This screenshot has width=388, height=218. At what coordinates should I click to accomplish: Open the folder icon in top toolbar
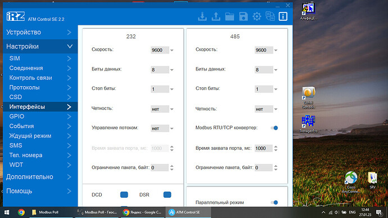[x=229, y=16]
